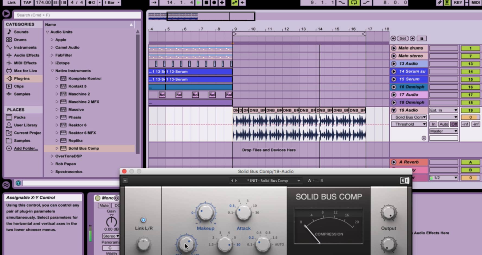Select the Instruments category
Image resolution: width=482 pixels, height=255 pixels.
pos(25,48)
